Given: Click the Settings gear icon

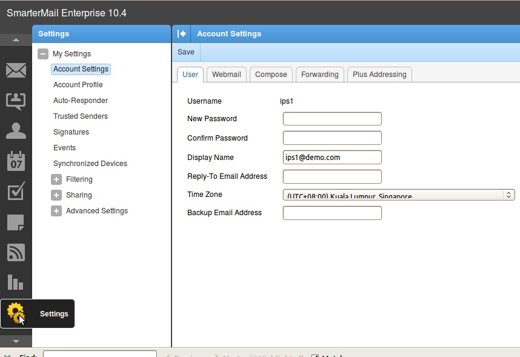Looking at the screenshot, I should 15,313.
